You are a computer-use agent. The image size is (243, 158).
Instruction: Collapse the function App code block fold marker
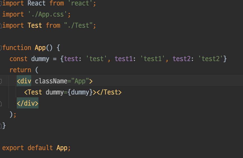(1, 48)
